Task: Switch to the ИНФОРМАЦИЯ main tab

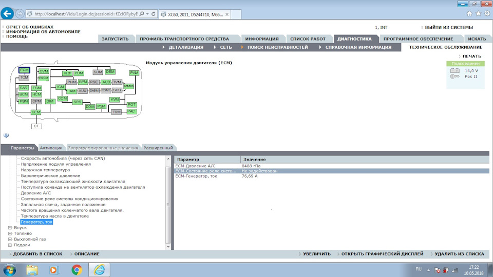Action: pos(262,39)
